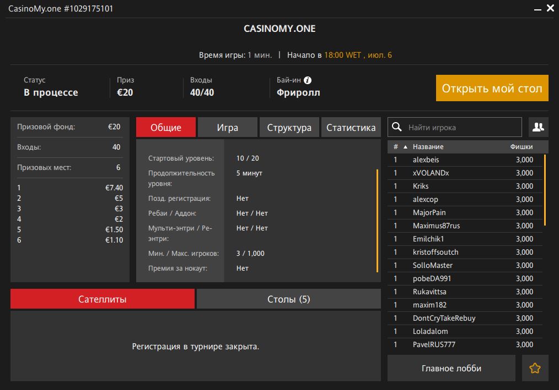Select player MajorPain in the list
This screenshot has height=390, width=559.
click(x=429, y=212)
